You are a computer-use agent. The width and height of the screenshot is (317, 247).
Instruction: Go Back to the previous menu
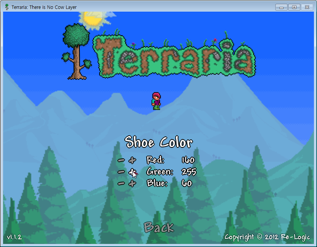(x=158, y=228)
